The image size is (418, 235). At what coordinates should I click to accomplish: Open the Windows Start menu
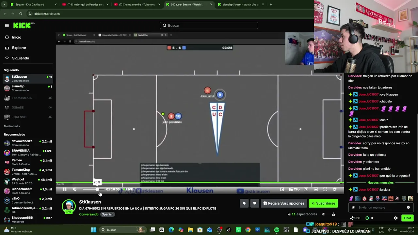click(x=94, y=230)
